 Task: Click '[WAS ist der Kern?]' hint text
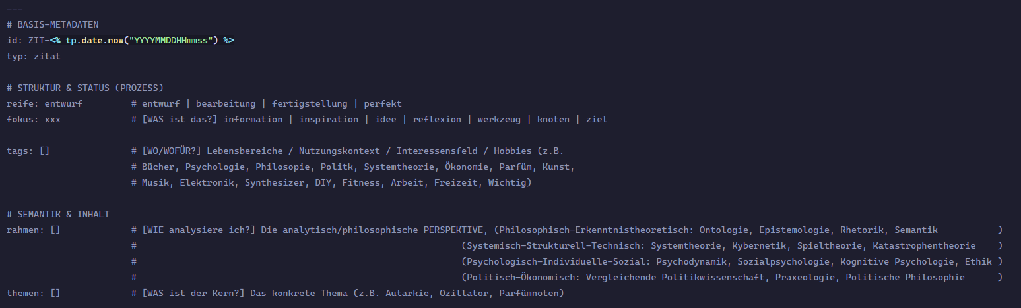click(x=193, y=293)
